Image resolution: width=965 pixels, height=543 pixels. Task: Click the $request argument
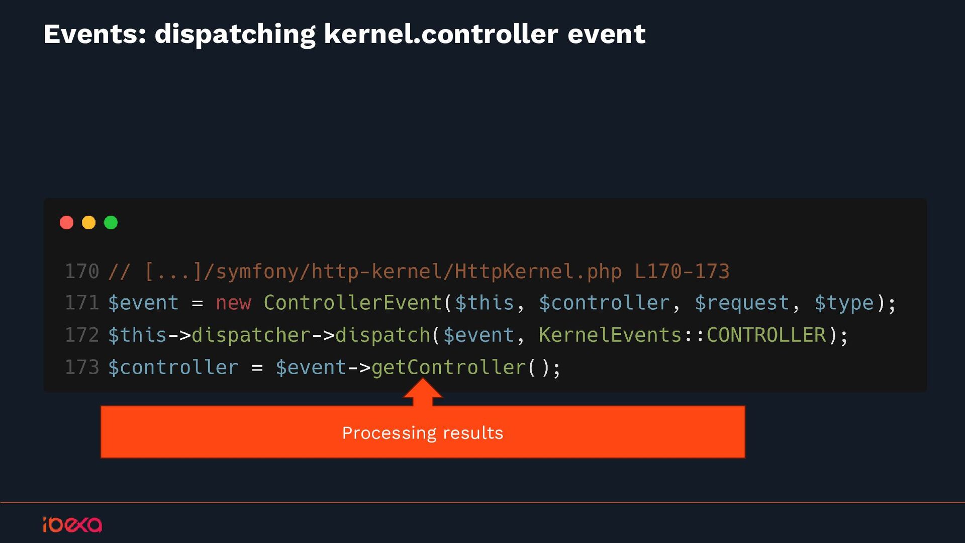coord(742,303)
